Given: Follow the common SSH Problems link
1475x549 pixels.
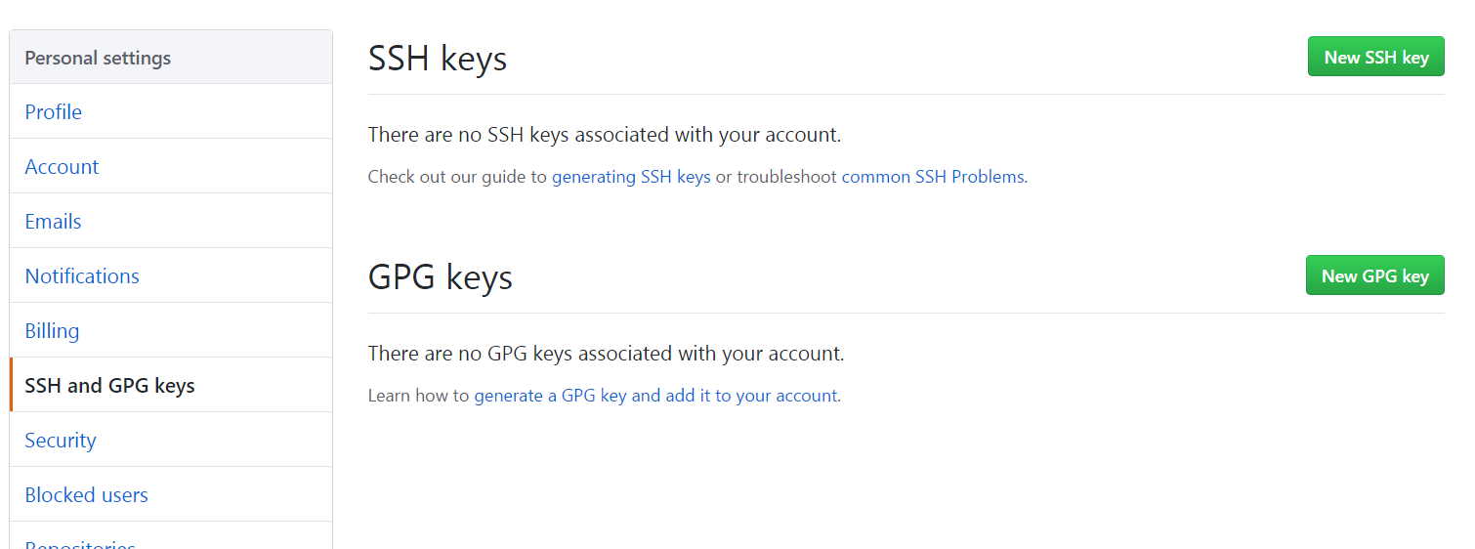Looking at the screenshot, I should [x=932, y=177].
